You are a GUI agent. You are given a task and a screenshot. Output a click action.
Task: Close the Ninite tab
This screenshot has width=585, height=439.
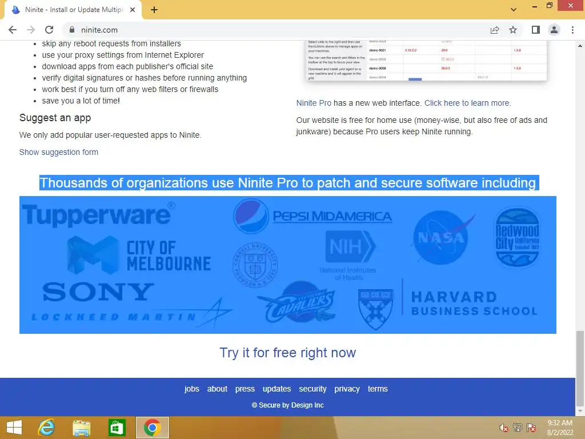click(x=133, y=10)
